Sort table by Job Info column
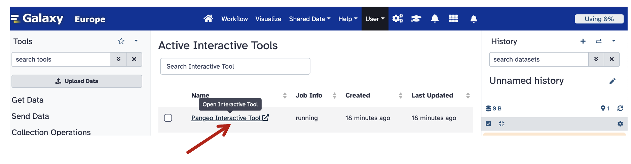This screenshot has width=631, height=164. click(x=334, y=96)
